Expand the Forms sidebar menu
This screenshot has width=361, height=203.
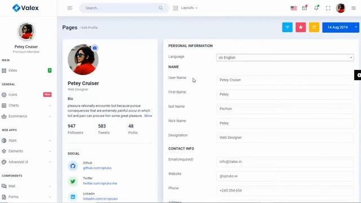(27, 197)
